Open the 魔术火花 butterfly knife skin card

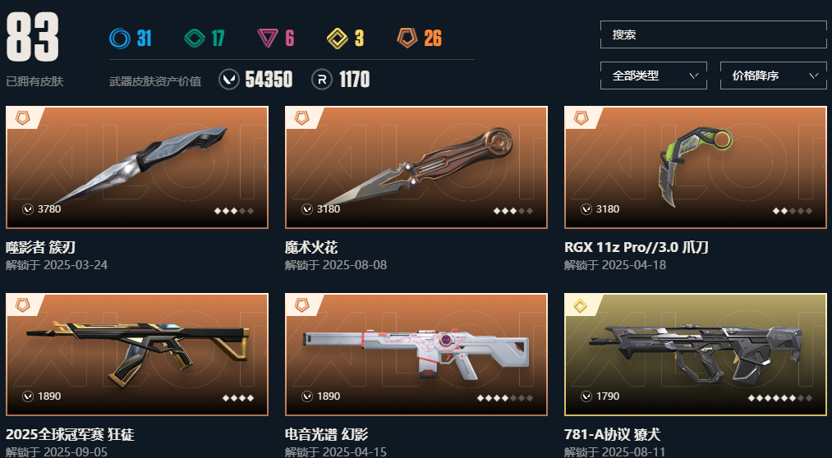[x=416, y=167]
